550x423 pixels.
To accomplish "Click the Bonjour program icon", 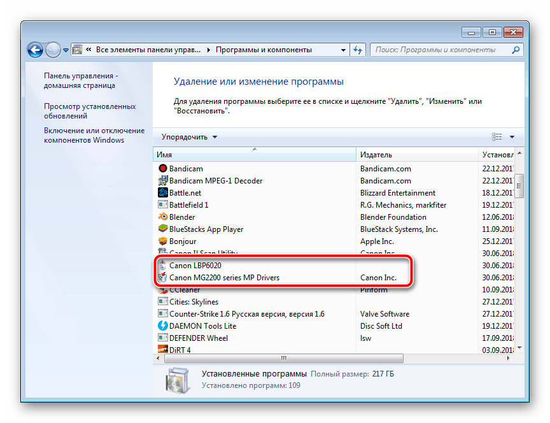I will [x=163, y=241].
